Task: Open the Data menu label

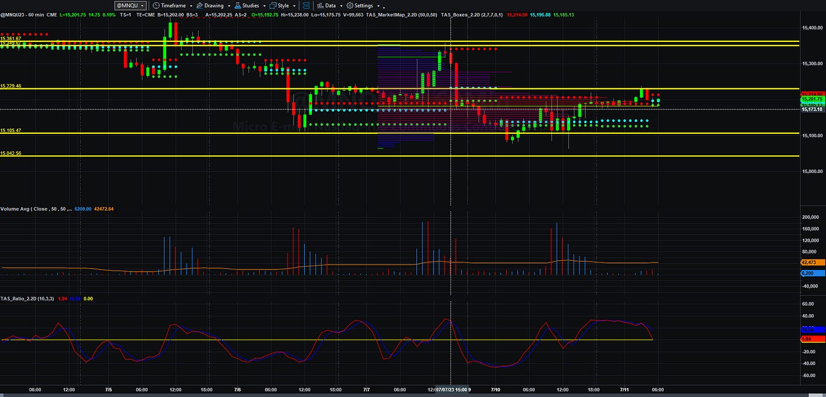Action: coord(330,6)
